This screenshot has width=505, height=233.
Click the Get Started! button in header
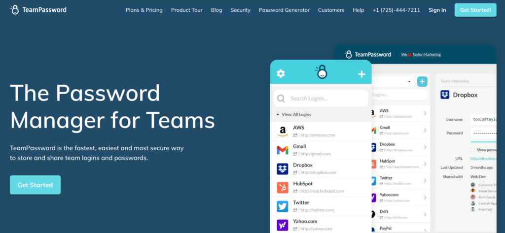click(x=475, y=10)
